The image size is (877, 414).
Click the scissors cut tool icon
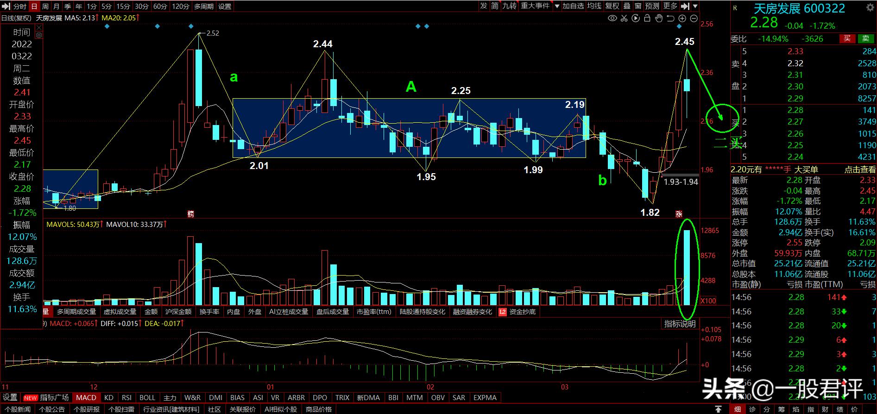pos(624,19)
